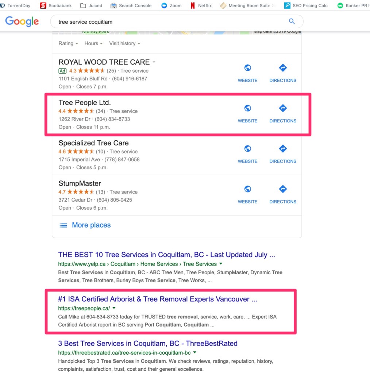
Task: Open the Meeting Room Suite bookmark
Action: coord(247,5)
